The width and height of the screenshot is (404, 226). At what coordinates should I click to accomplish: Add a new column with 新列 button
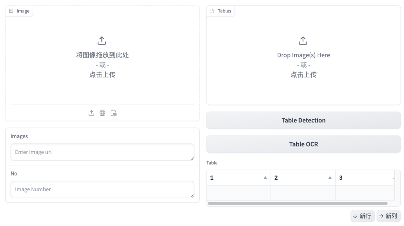(x=388, y=216)
